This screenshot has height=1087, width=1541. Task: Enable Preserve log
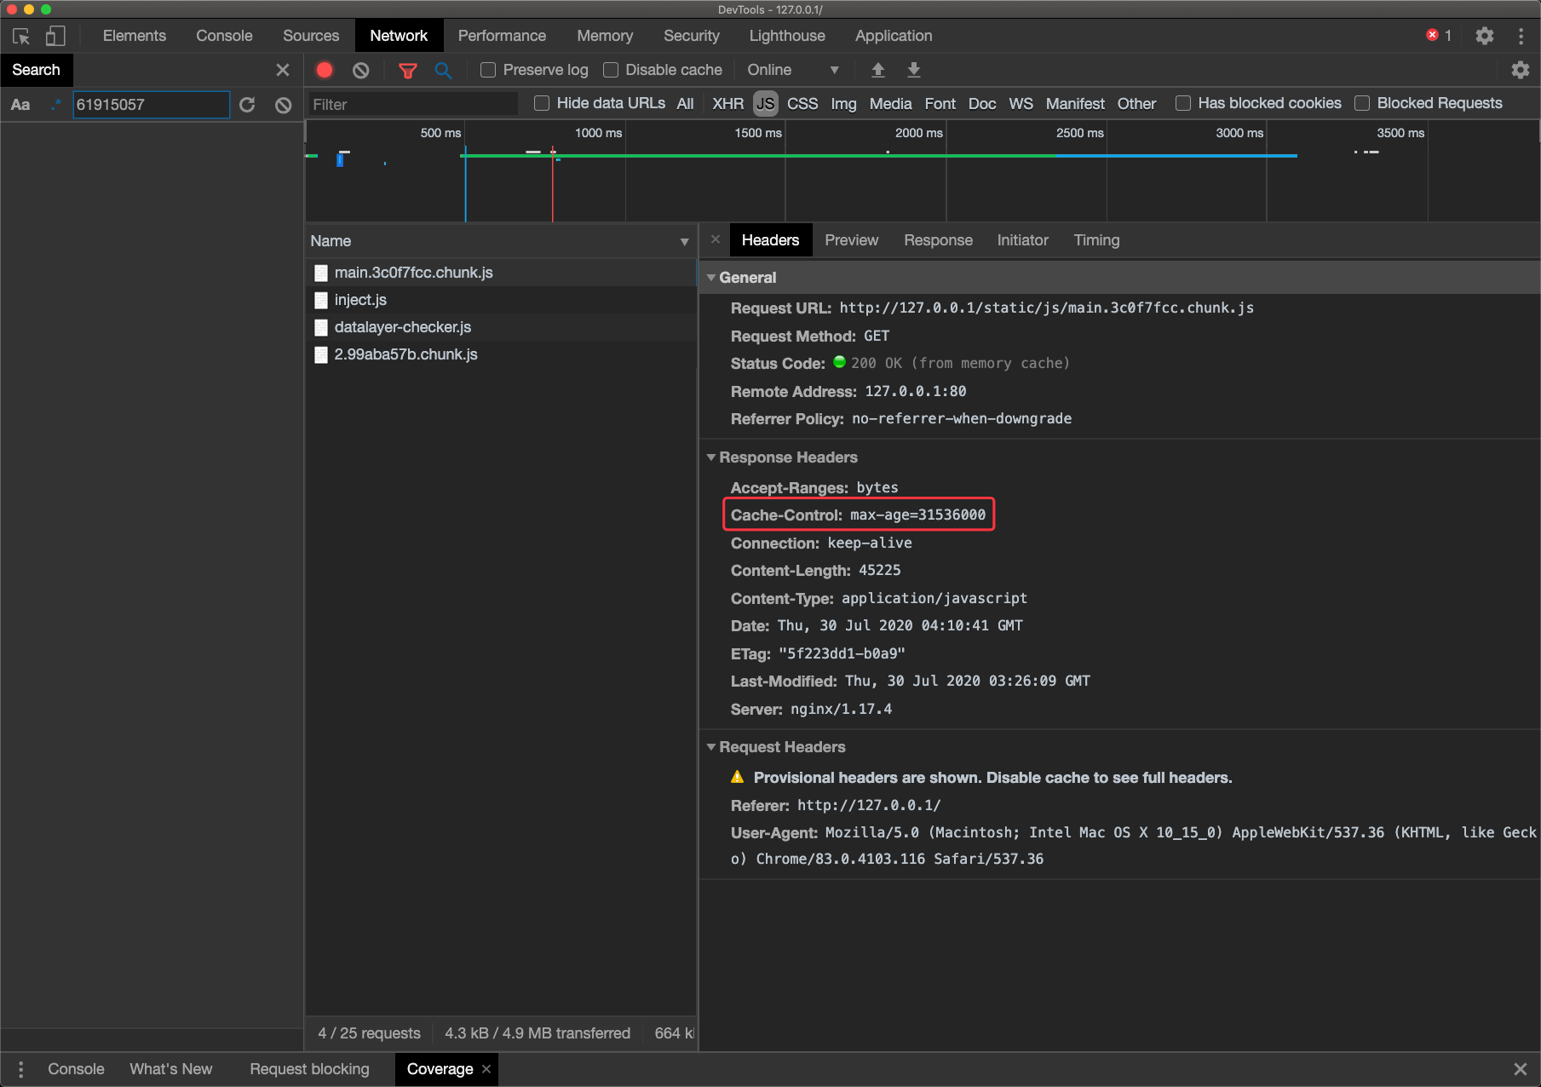point(488,70)
